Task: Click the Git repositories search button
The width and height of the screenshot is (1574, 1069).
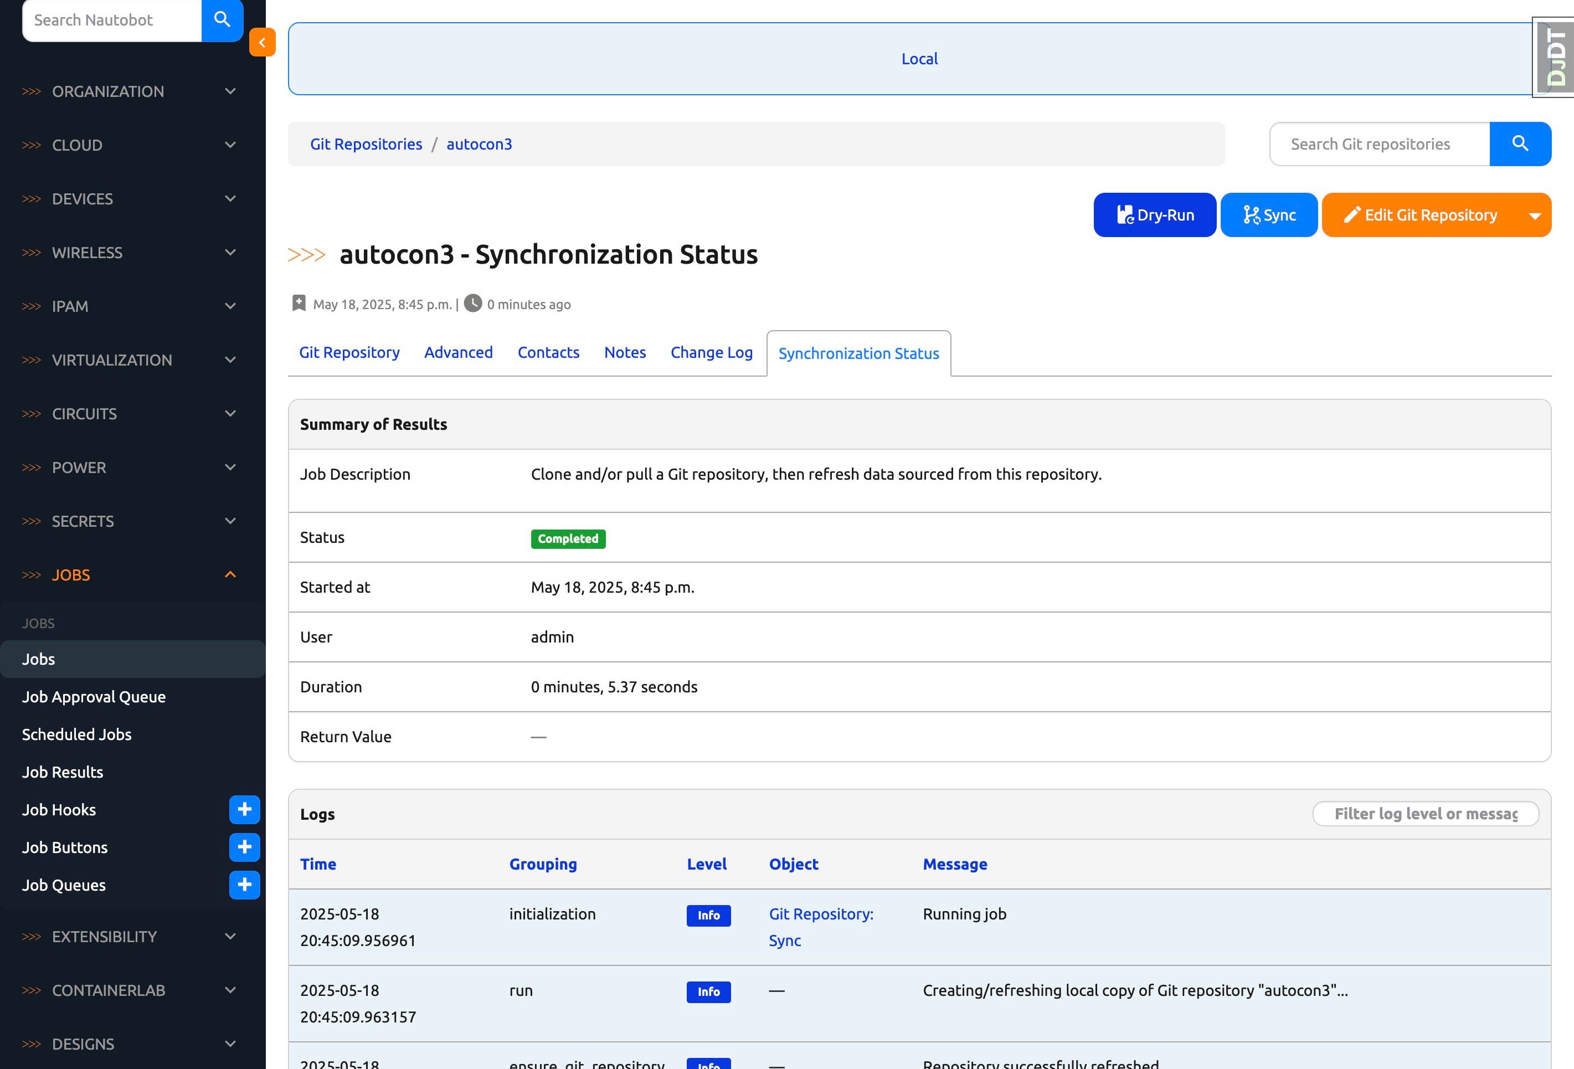Action: (1520, 143)
